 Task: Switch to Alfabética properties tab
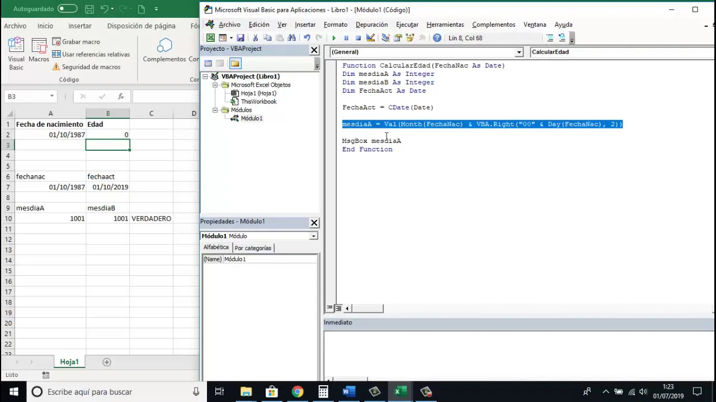pyautogui.click(x=216, y=247)
